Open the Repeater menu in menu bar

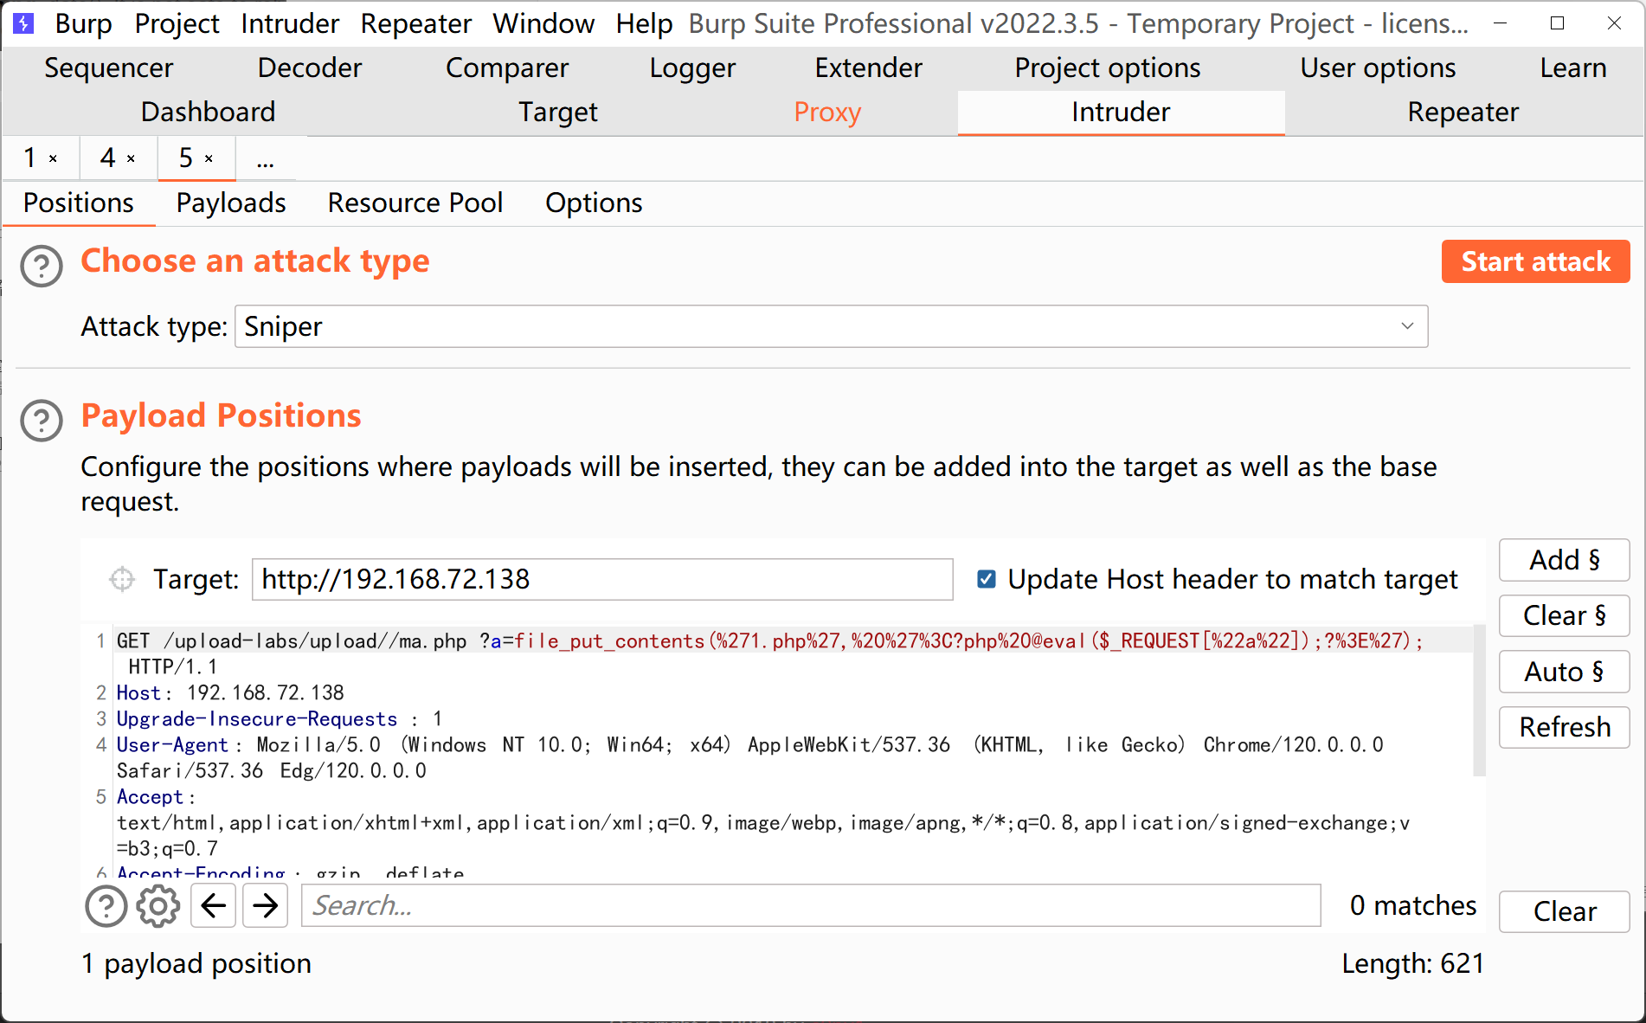[416, 23]
